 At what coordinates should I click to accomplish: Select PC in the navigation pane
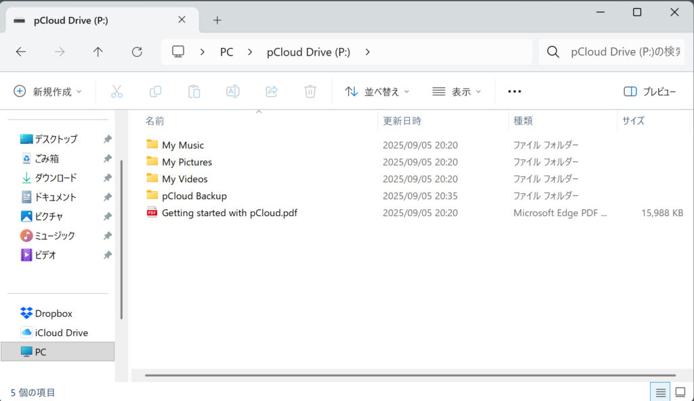(x=58, y=352)
